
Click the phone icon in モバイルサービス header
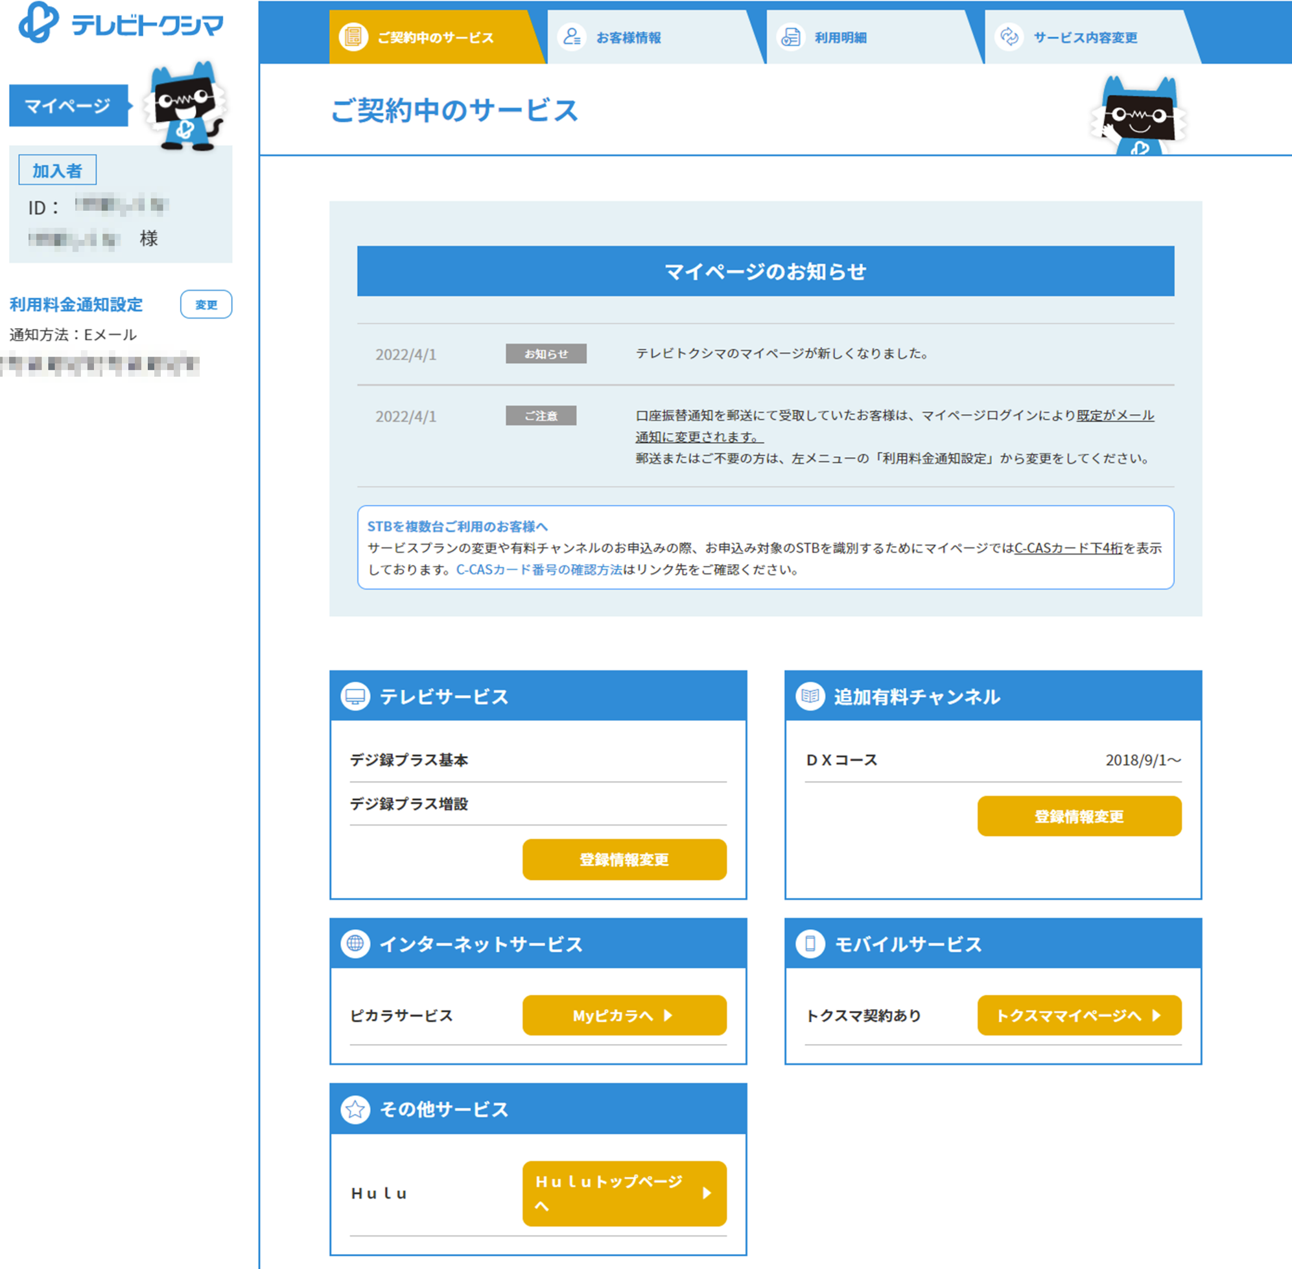(810, 943)
